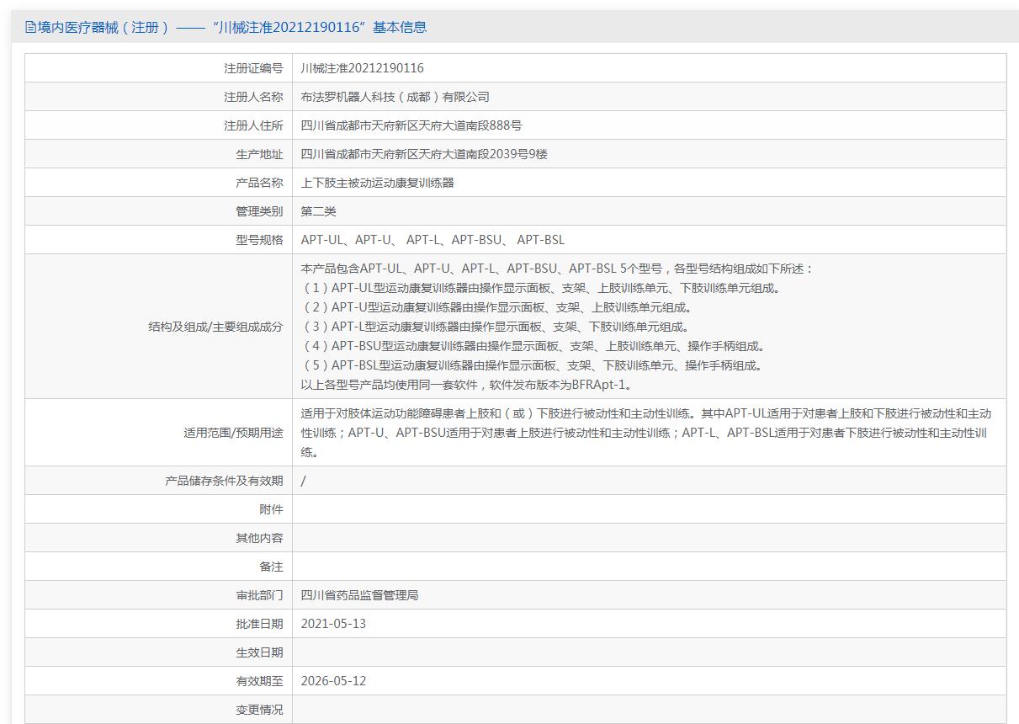Click the 备注 label

(x=271, y=567)
